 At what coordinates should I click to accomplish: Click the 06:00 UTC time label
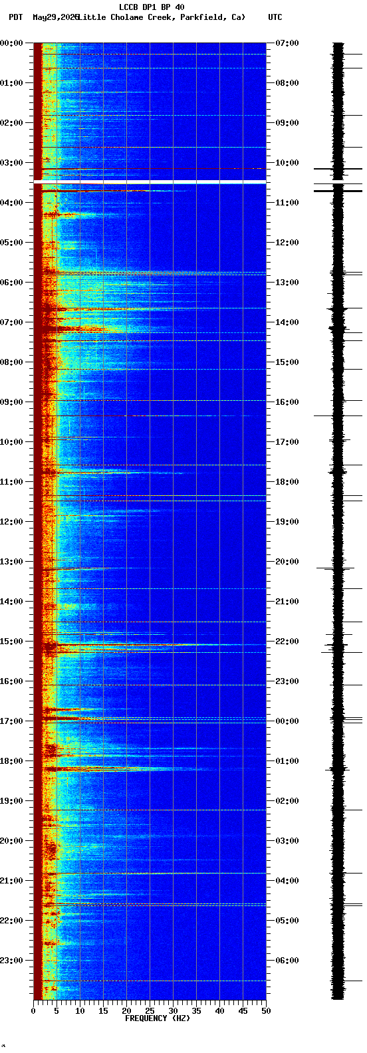click(x=287, y=961)
